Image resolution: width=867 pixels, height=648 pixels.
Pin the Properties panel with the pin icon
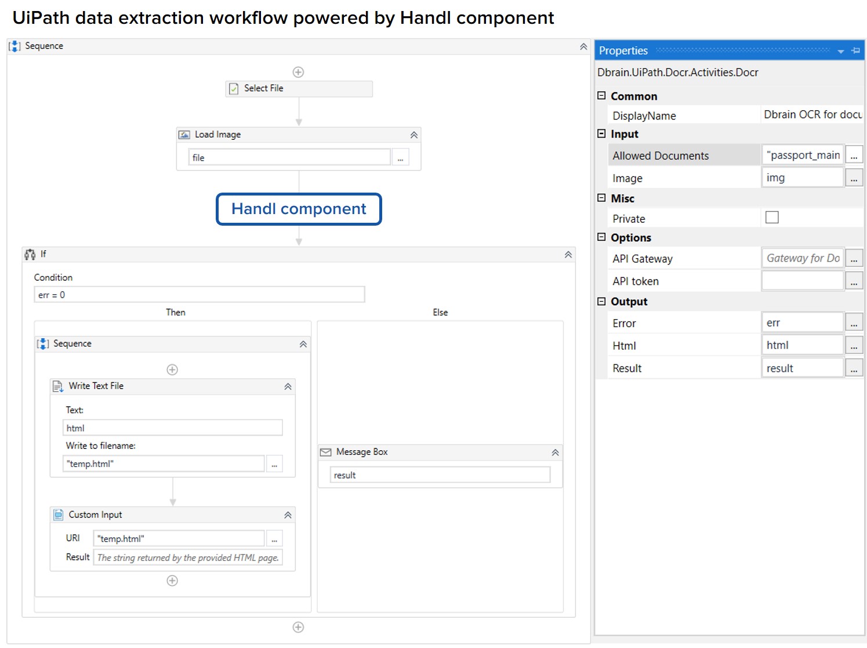click(x=855, y=51)
